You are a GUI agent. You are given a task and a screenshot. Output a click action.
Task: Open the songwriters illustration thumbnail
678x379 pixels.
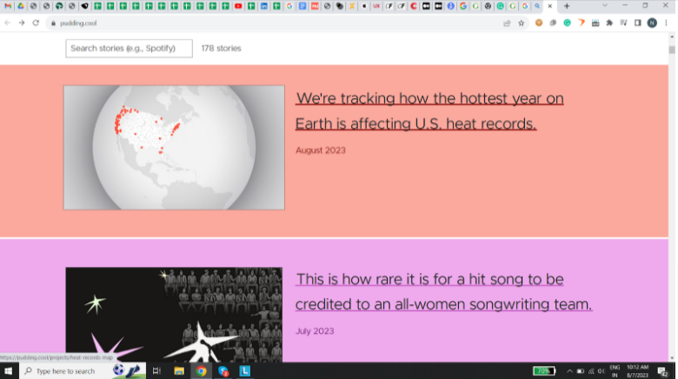[x=174, y=315]
